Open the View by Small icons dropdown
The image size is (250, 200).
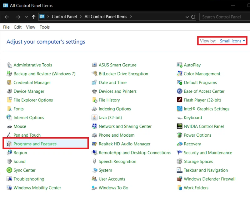(x=232, y=41)
